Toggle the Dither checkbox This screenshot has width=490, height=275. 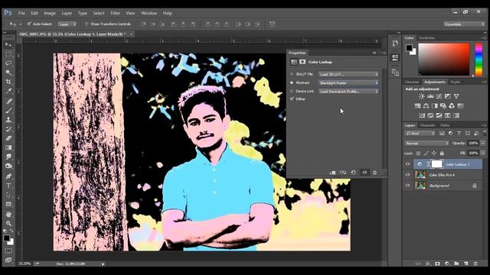click(292, 99)
